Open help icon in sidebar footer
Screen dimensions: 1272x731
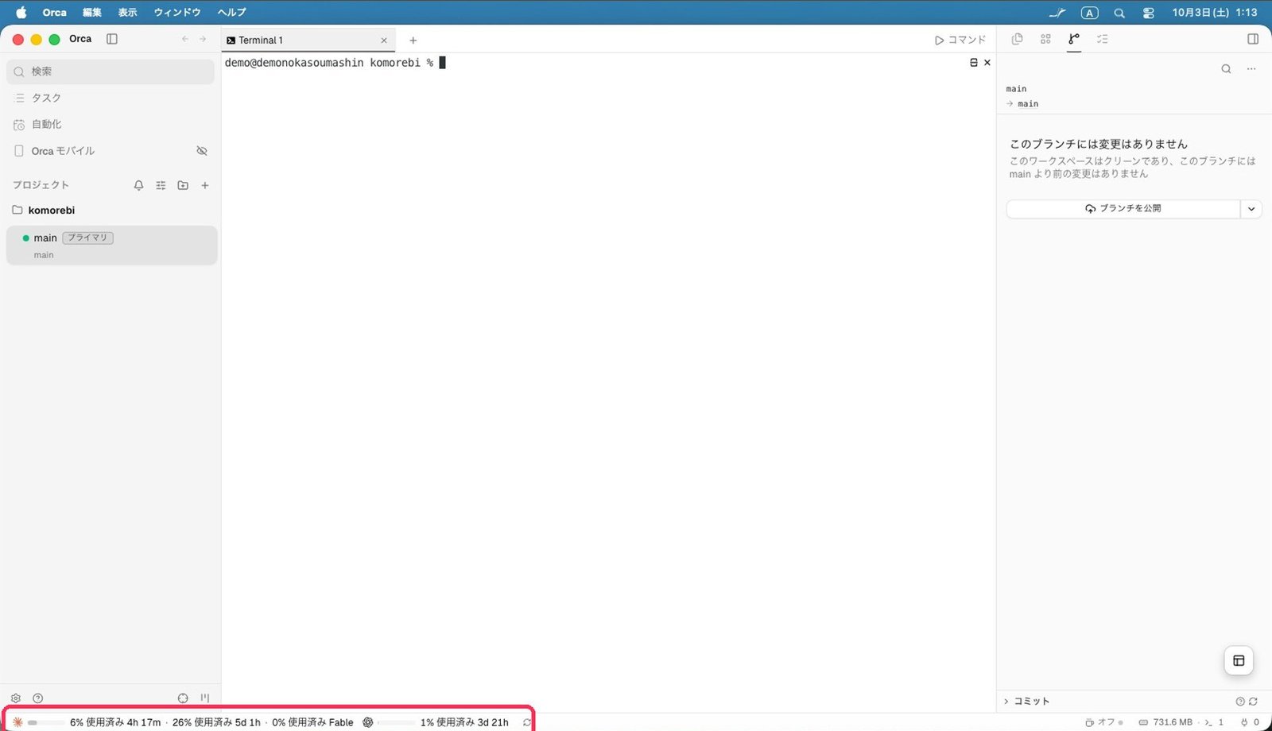pyautogui.click(x=38, y=698)
